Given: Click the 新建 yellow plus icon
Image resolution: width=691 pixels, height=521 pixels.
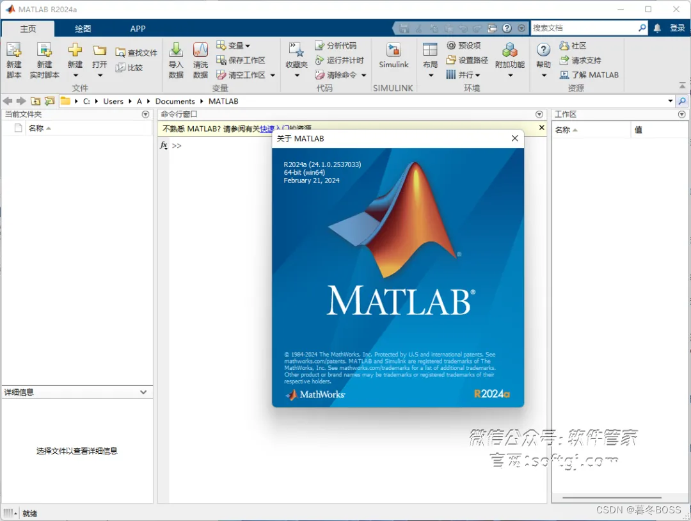Looking at the screenshot, I should 75,50.
